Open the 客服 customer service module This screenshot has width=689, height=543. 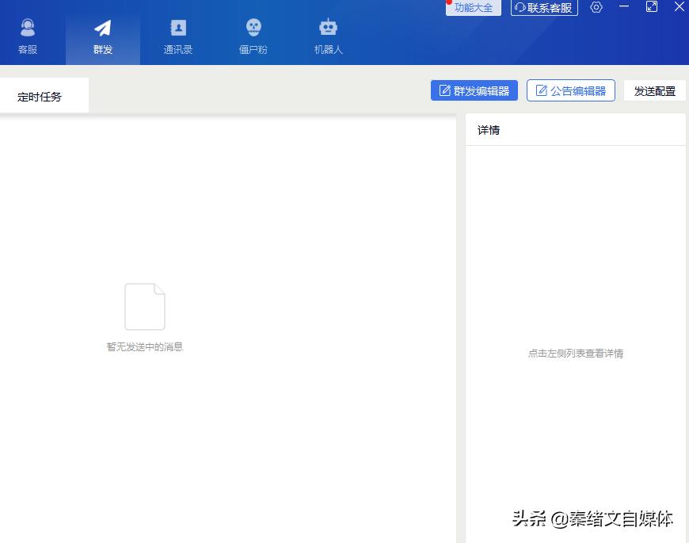tap(29, 33)
